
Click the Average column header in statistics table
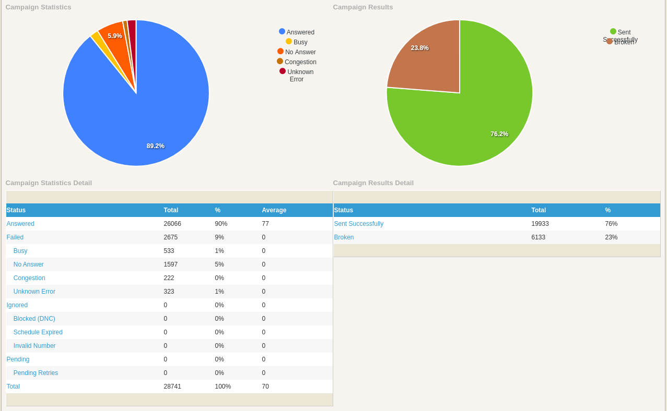[x=274, y=210]
